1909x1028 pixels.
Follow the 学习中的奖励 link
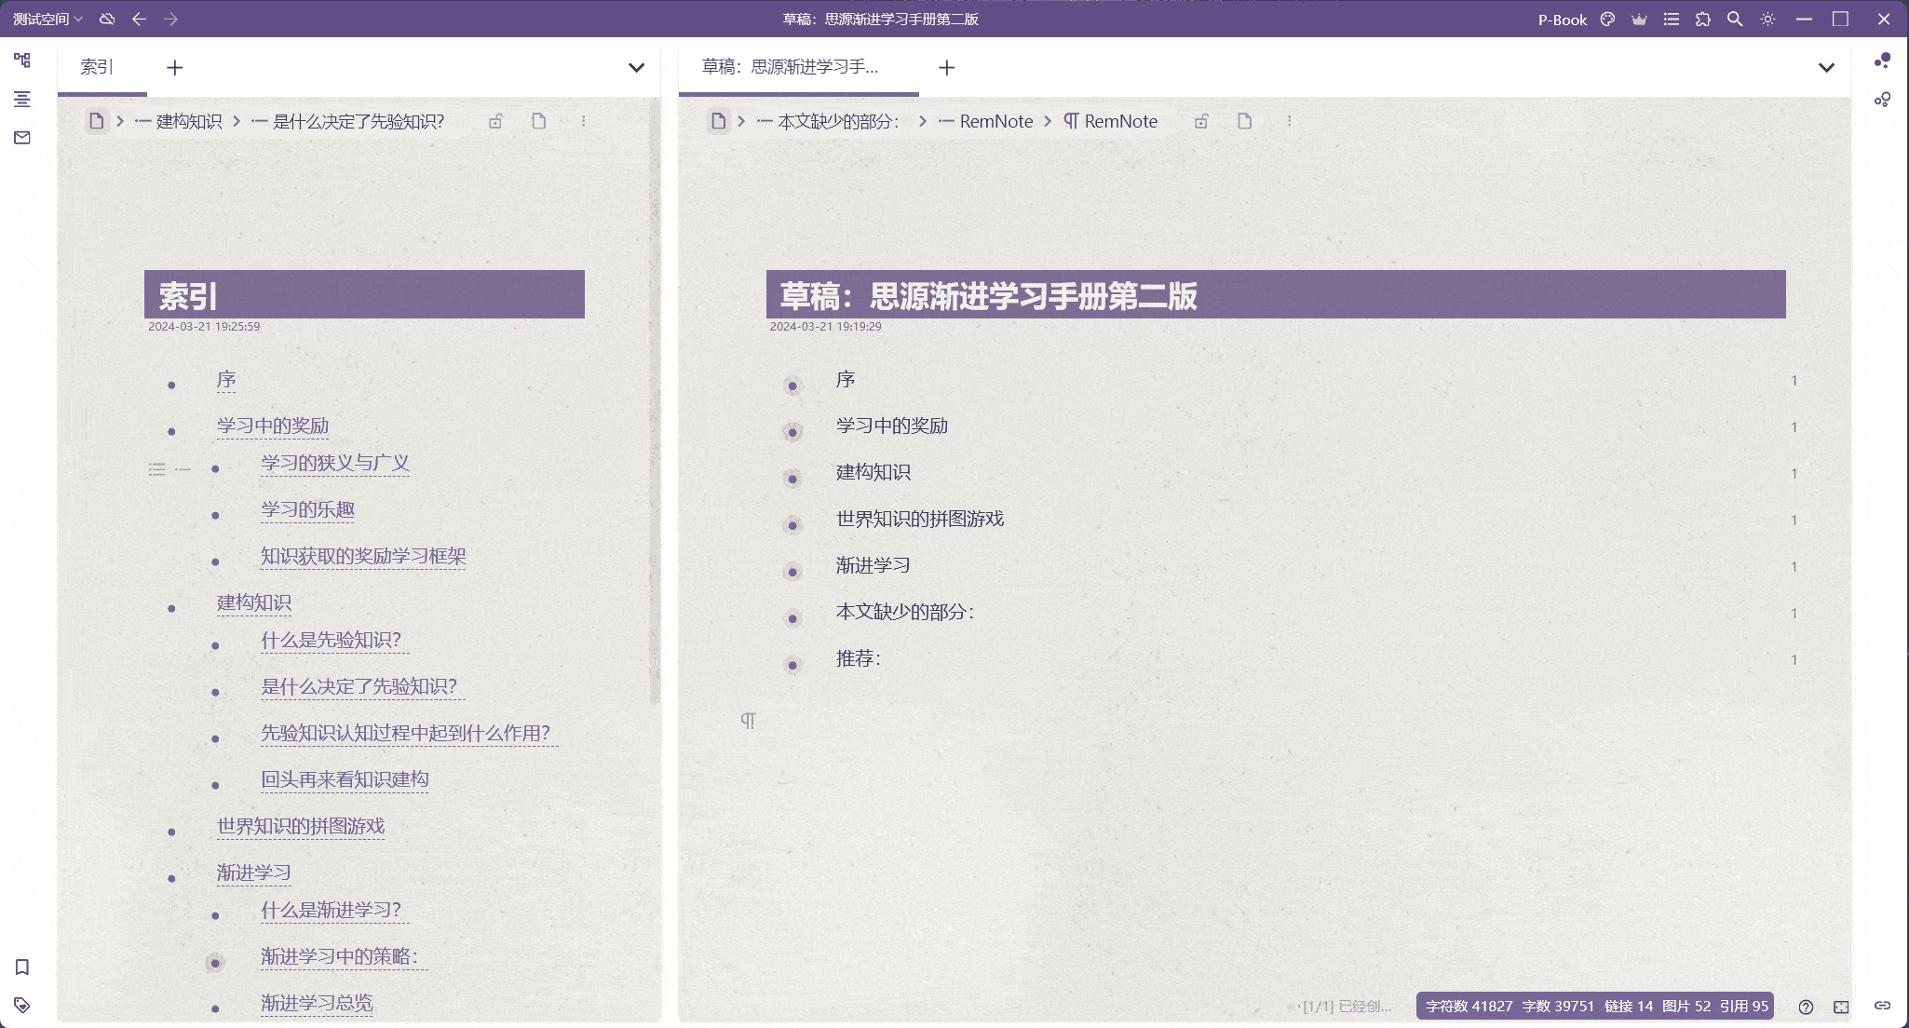271,426
